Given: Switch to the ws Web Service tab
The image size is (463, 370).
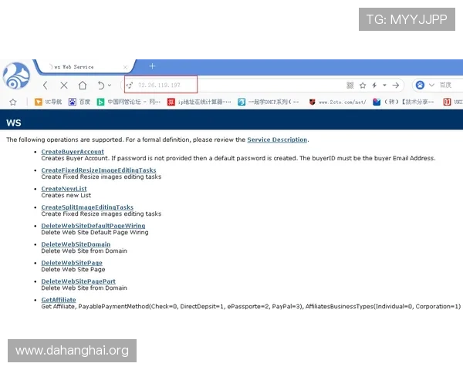Looking at the screenshot, I should click(x=81, y=66).
